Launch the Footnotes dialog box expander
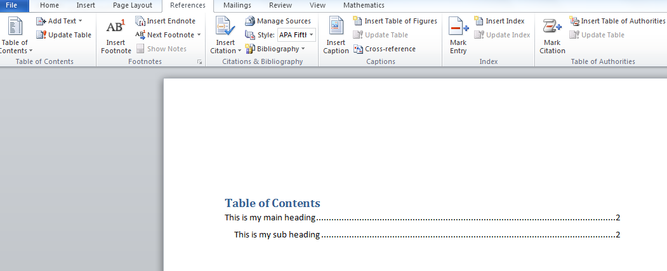 [x=199, y=62]
